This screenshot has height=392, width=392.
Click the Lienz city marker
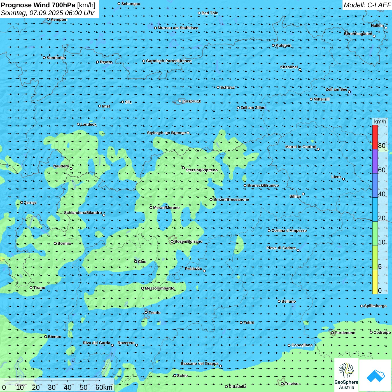pyautogui.click(x=344, y=179)
